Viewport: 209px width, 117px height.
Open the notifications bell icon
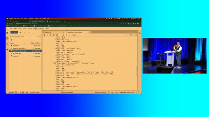pos(138,92)
